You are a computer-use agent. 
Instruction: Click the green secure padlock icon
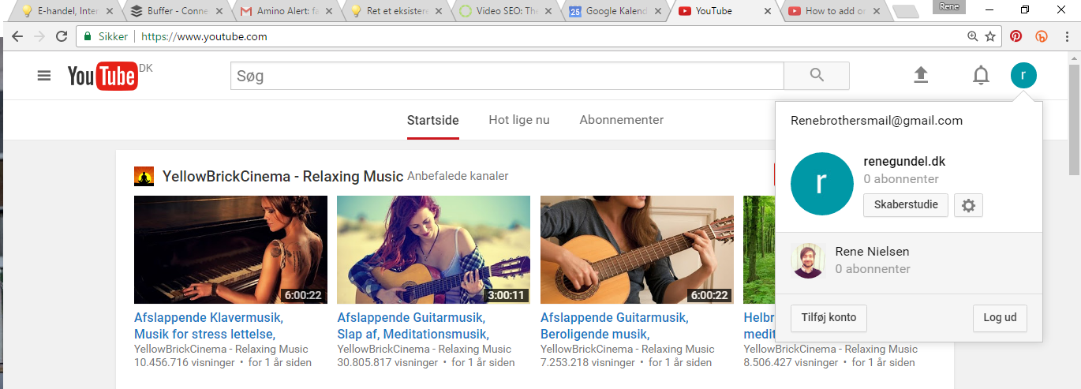88,36
